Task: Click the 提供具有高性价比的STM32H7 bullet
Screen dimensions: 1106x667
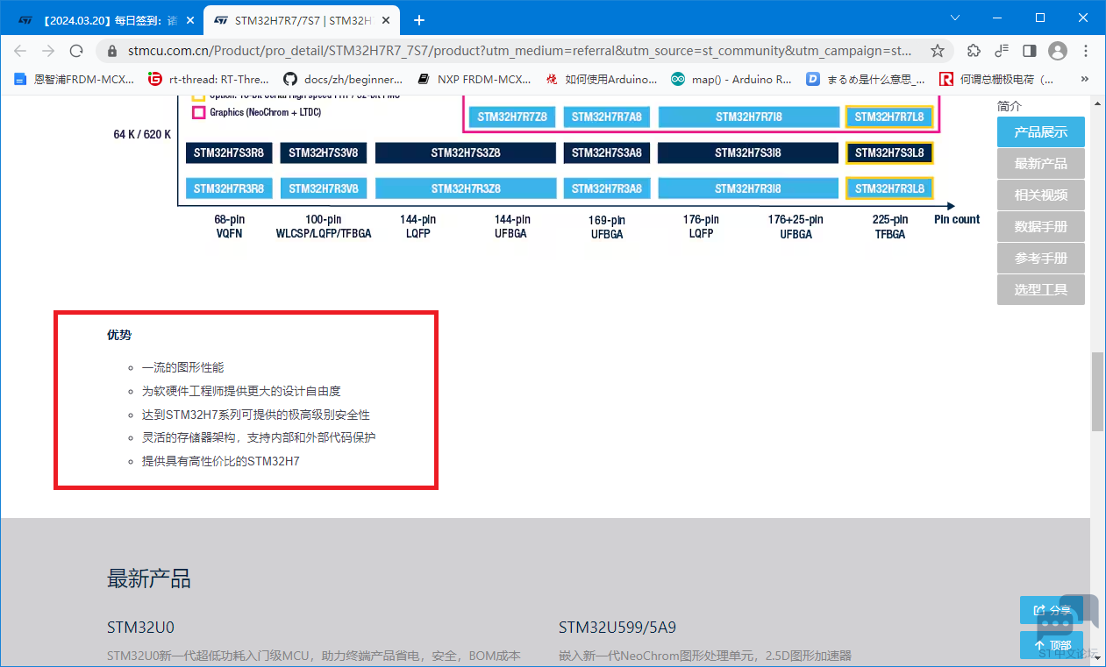Action: pyautogui.click(x=221, y=460)
